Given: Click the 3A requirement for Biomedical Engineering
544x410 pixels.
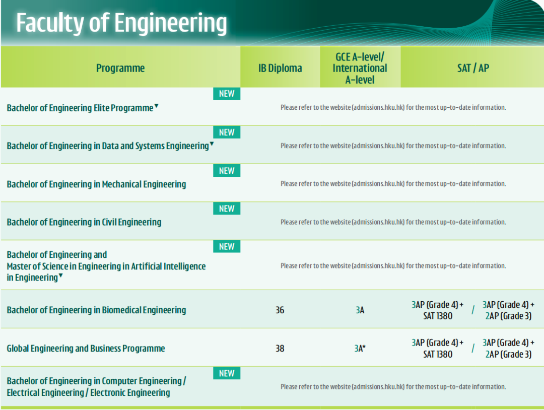Looking at the screenshot, I should pyautogui.click(x=360, y=310).
